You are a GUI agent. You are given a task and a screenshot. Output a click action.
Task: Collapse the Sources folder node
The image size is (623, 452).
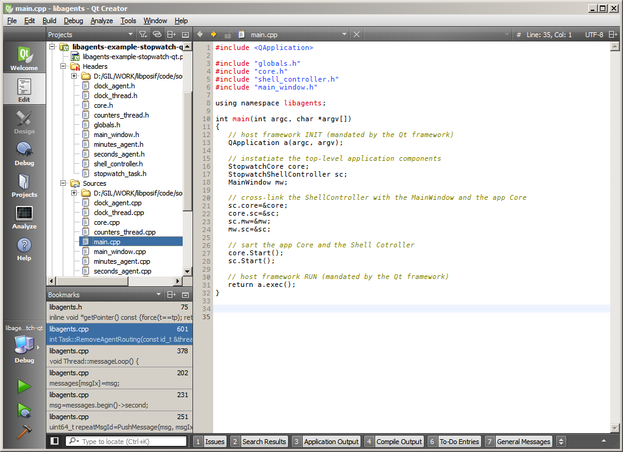coord(64,183)
